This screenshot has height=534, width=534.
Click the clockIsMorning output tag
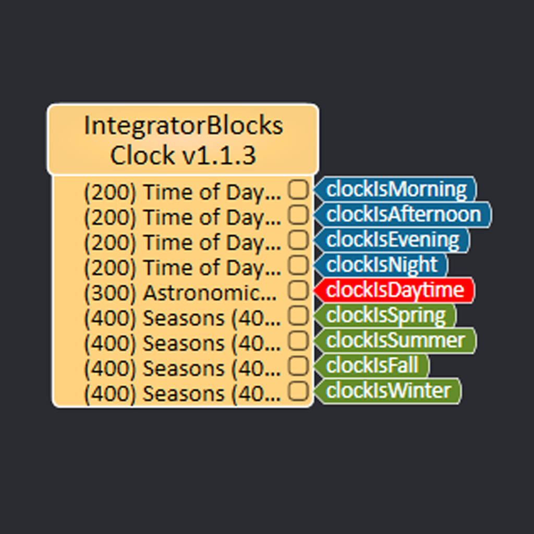pyautogui.click(x=395, y=189)
